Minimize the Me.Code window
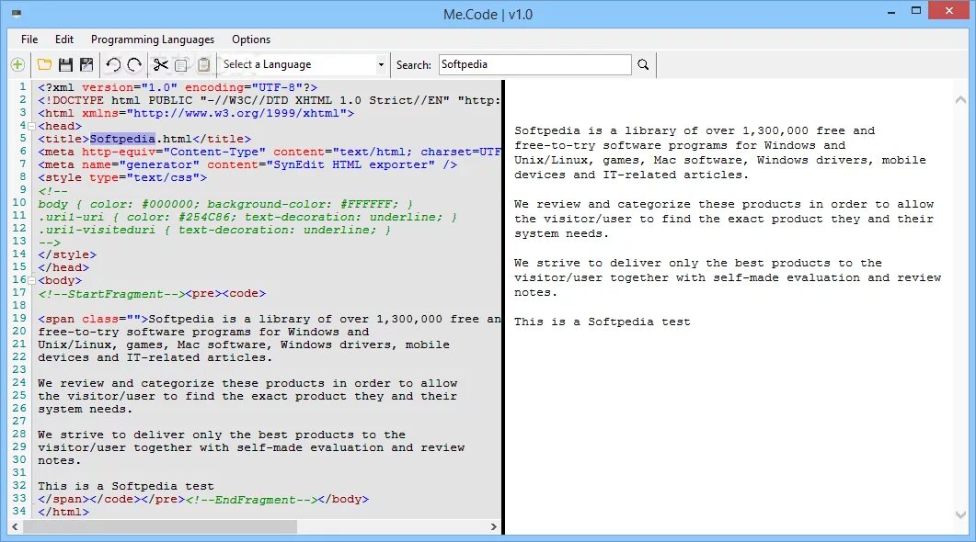Image resolution: width=976 pixels, height=542 pixels. point(891,11)
